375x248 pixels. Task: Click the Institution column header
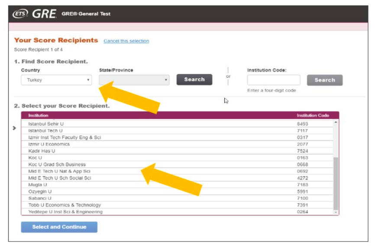click(38, 115)
